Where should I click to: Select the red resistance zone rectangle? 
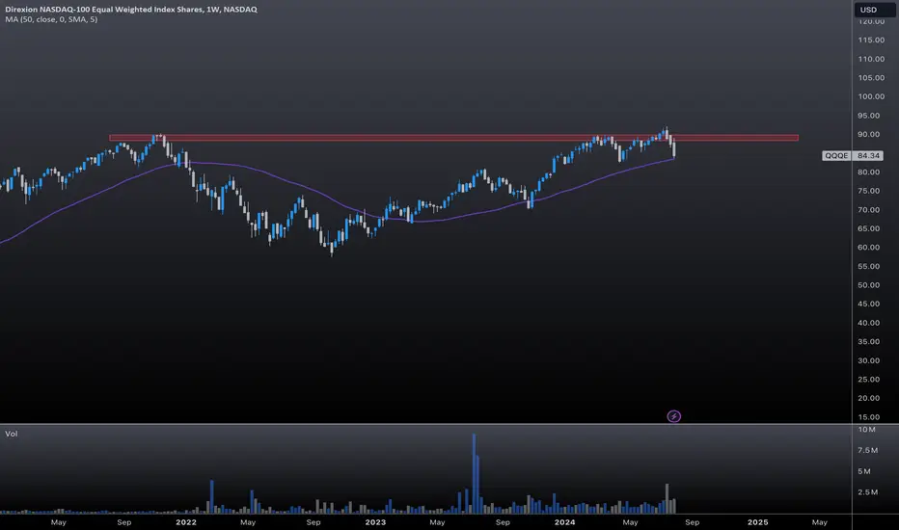point(453,138)
